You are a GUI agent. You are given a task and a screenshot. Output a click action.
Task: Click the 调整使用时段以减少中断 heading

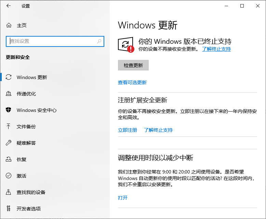pos(155,158)
